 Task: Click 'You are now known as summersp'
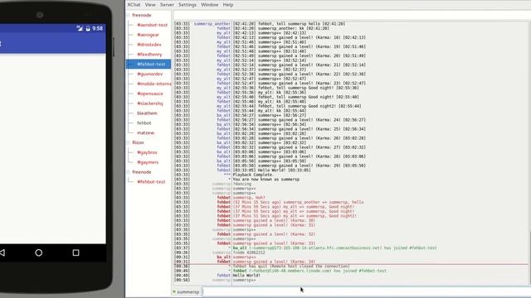coord(266,180)
